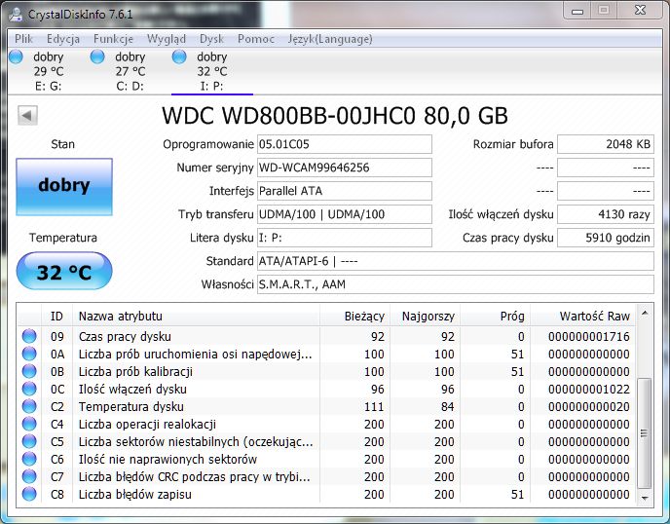
Task: Select 'Liczba prób kalibracji' attribute name
Action: pyautogui.click(x=135, y=372)
